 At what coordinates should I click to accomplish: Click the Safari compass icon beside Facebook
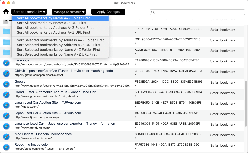click(6, 63)
